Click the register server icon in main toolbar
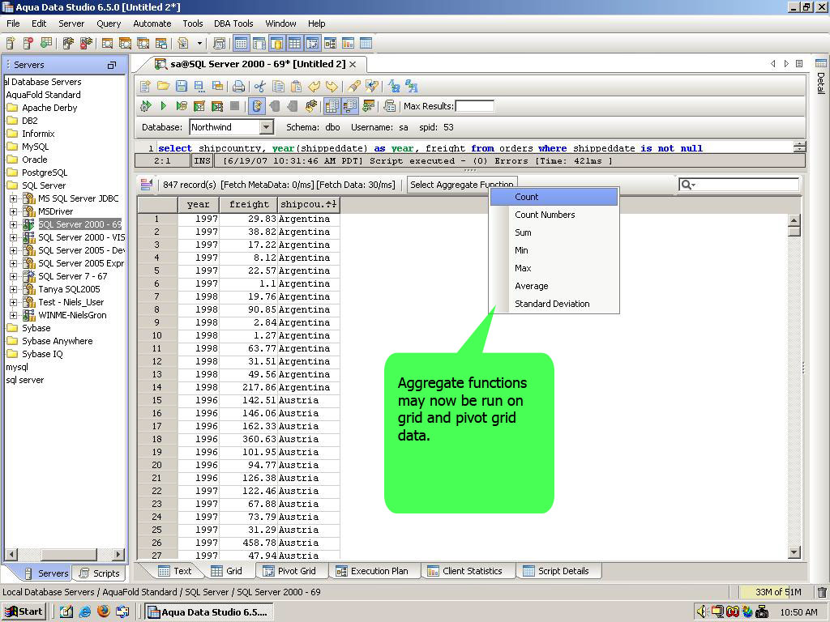 tap(11, 44)
